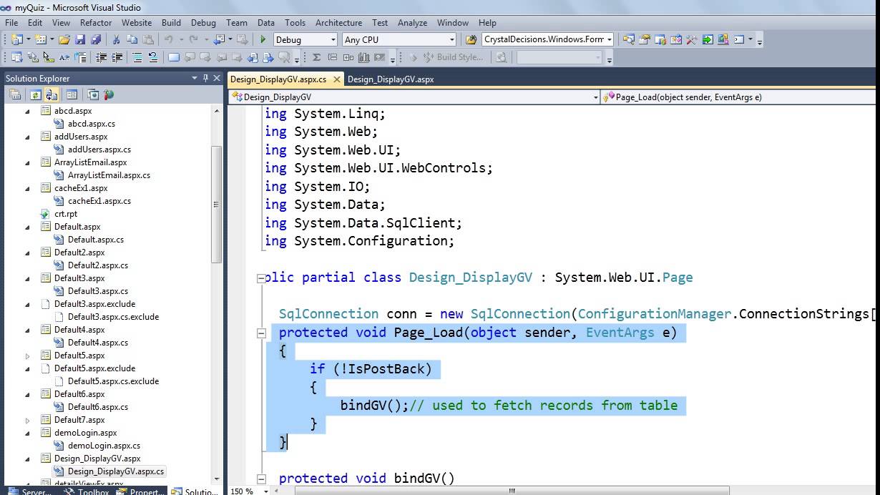
Task: Open the Build menu
Action: point(171,22)
